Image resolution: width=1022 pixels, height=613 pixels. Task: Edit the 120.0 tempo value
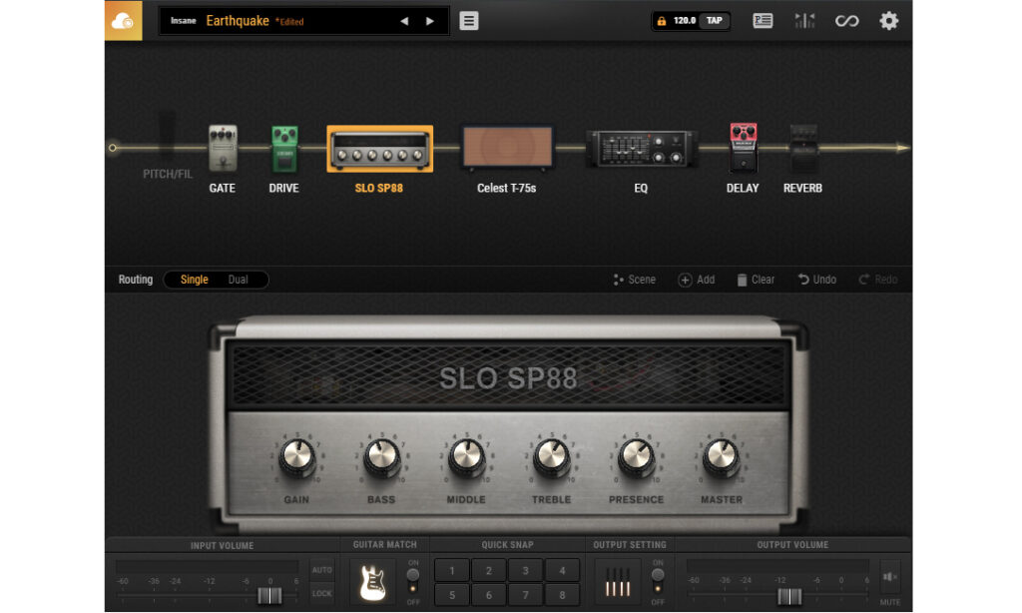tap(685, 21)
